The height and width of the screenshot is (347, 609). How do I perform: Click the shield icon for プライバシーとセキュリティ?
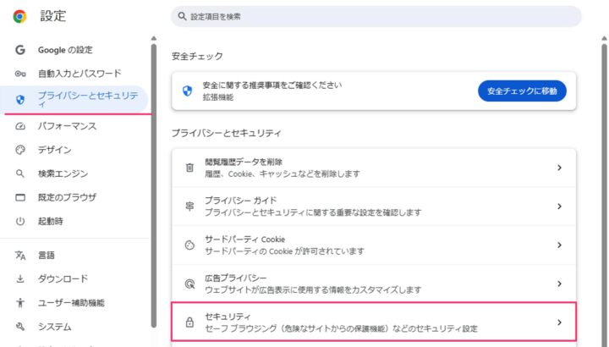tap(19, 100)
